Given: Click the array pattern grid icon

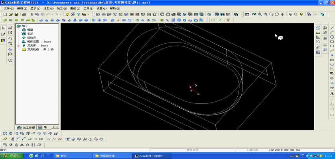Looking at the screenshot, I should point(33,145).
